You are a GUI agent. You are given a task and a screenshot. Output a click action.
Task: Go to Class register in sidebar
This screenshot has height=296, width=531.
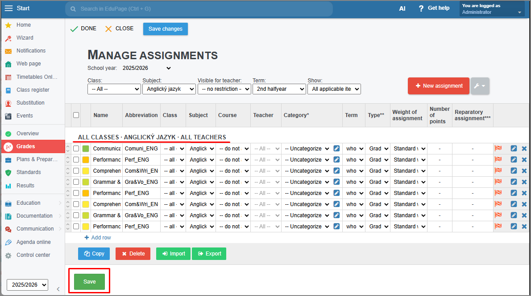pyautogui.click(x=33, y=90)
